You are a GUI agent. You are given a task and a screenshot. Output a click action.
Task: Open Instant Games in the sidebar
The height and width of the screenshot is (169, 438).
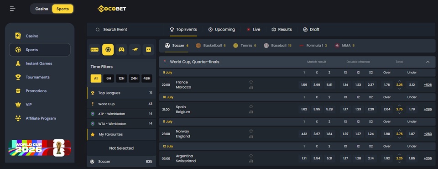point(40,63)
